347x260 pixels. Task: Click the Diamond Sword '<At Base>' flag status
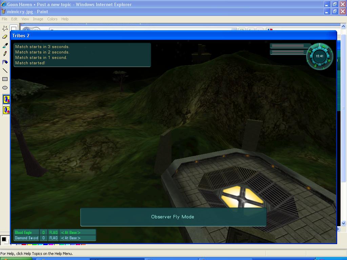coord(71,238)
